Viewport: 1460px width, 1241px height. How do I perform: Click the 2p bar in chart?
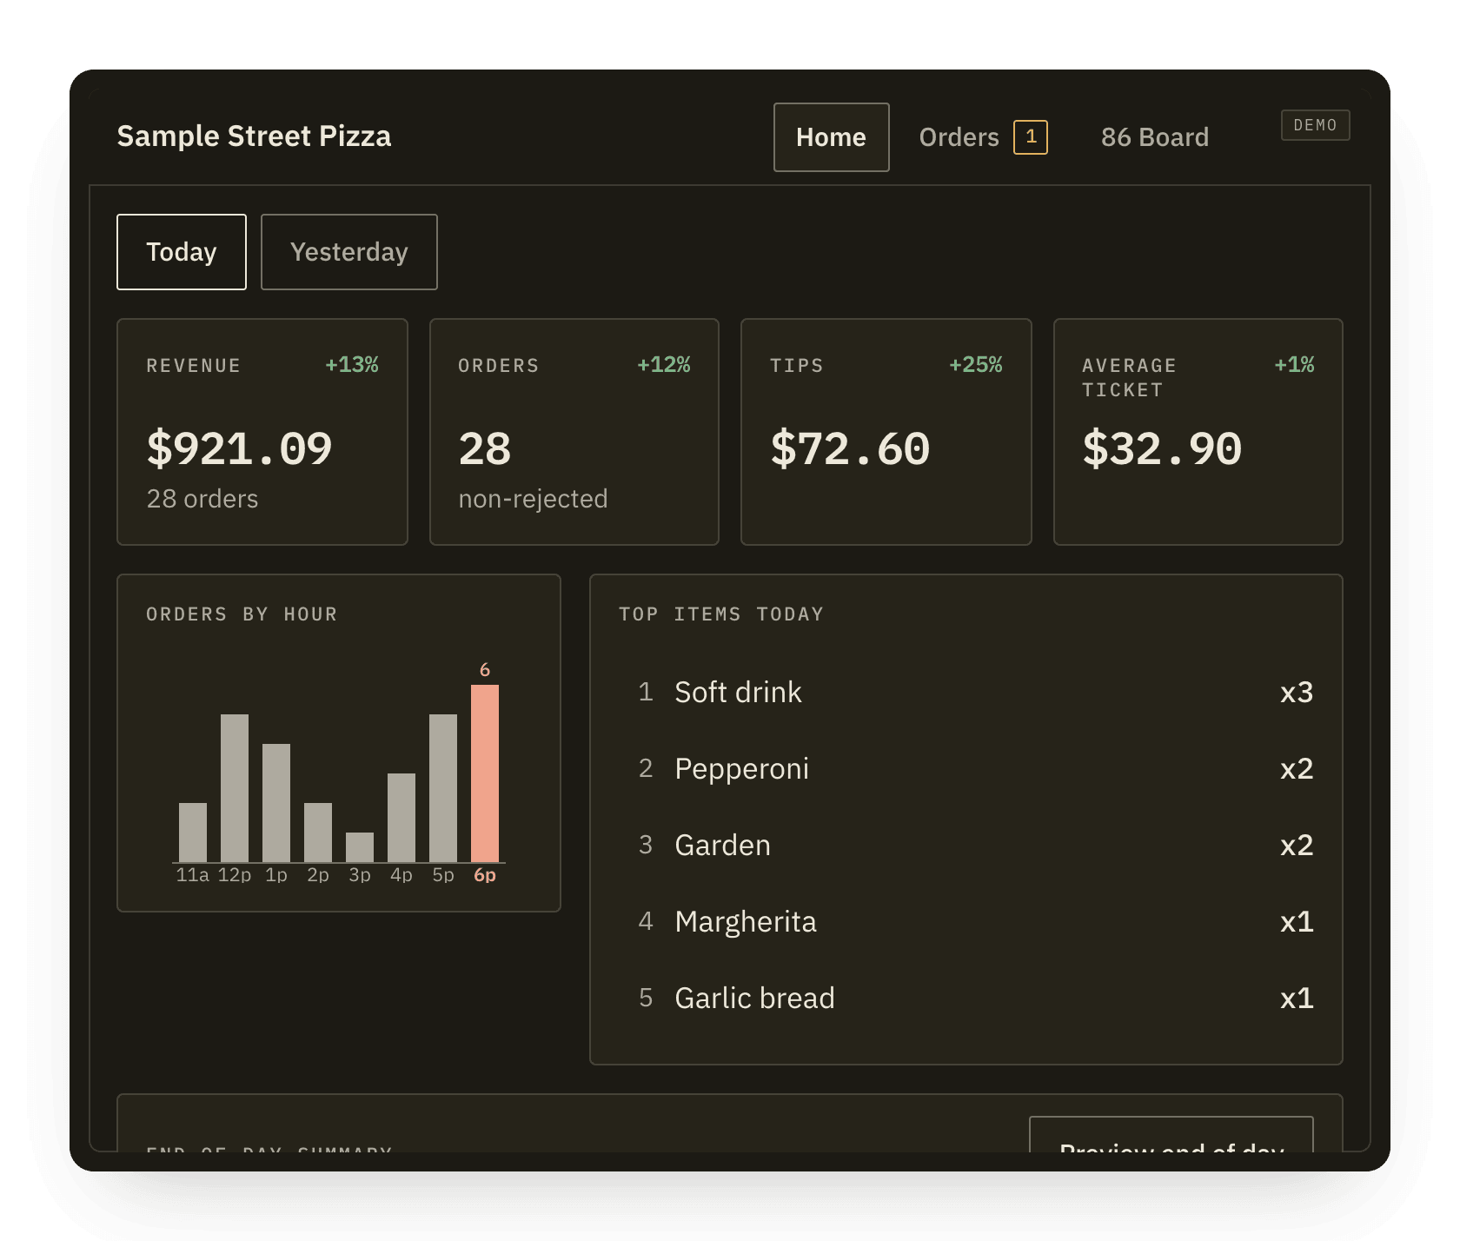click(x=318, y=833)
